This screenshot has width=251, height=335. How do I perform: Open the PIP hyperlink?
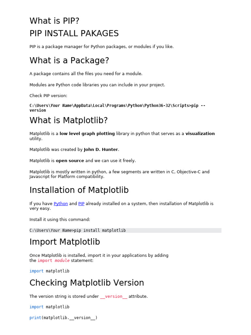coord(81,203)
